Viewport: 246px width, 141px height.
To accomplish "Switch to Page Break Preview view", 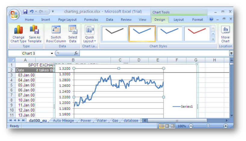I will pos(173,126).
